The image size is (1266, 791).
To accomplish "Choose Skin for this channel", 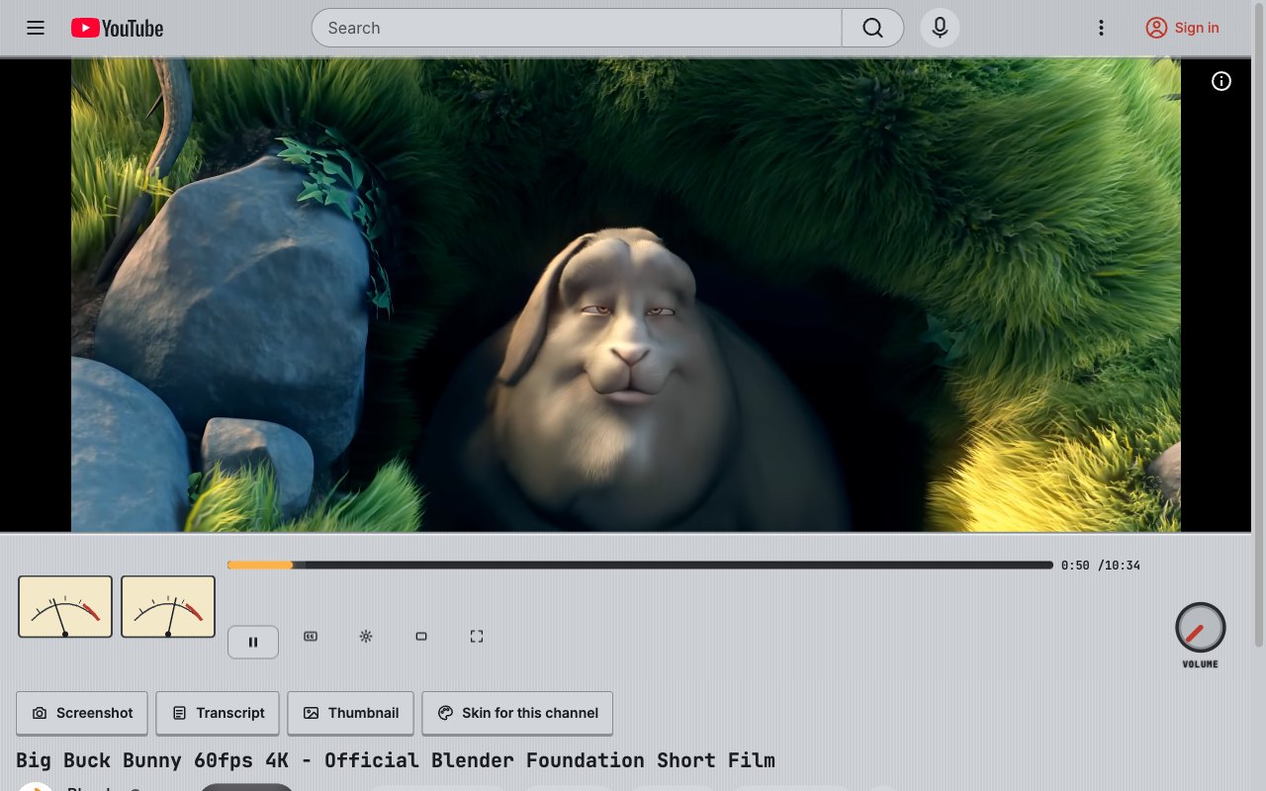I will (517, 713).
